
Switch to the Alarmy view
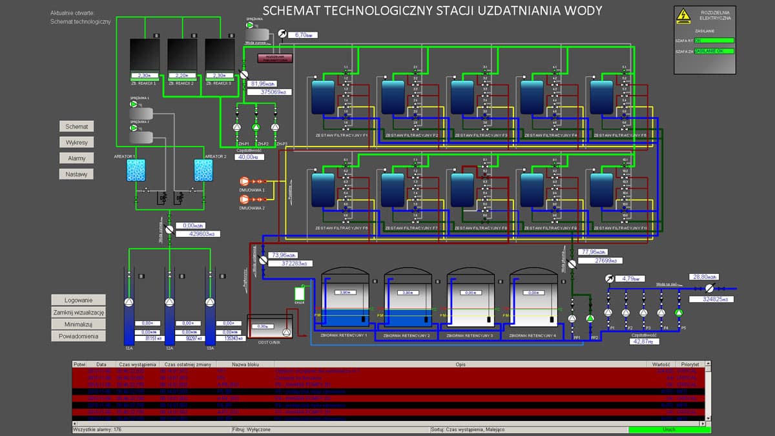(76, 158)
